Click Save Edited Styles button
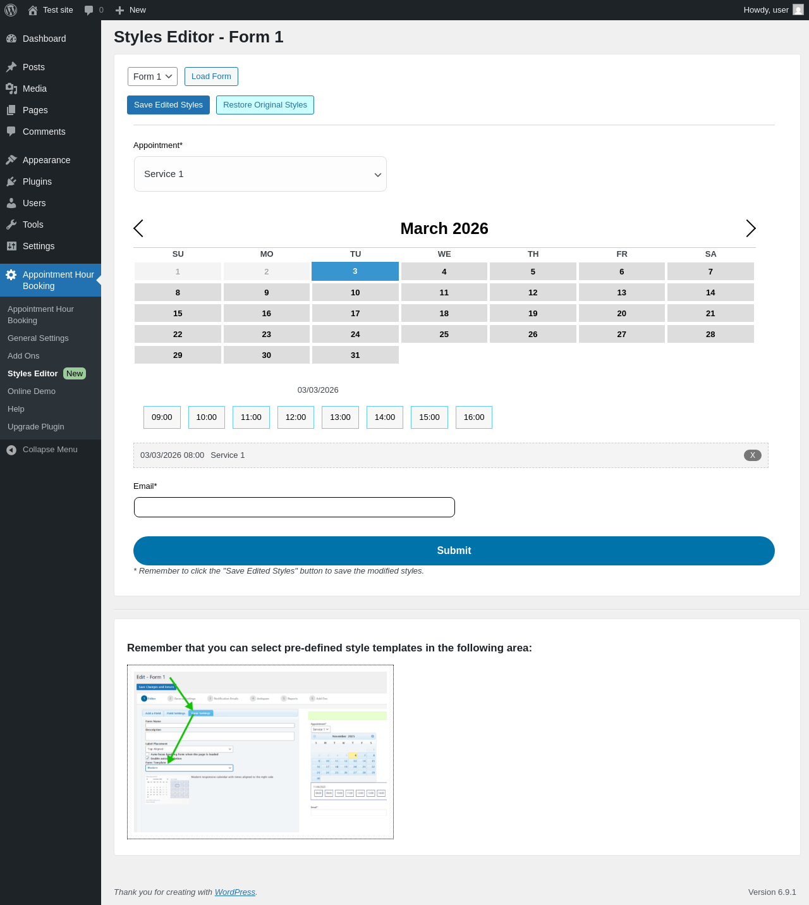809x905 pixels. coord(168,105)
